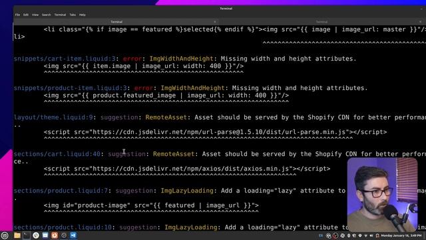Click the red 'error' label on cart-item line
This screenshot has width=426, height=240.
132,59
